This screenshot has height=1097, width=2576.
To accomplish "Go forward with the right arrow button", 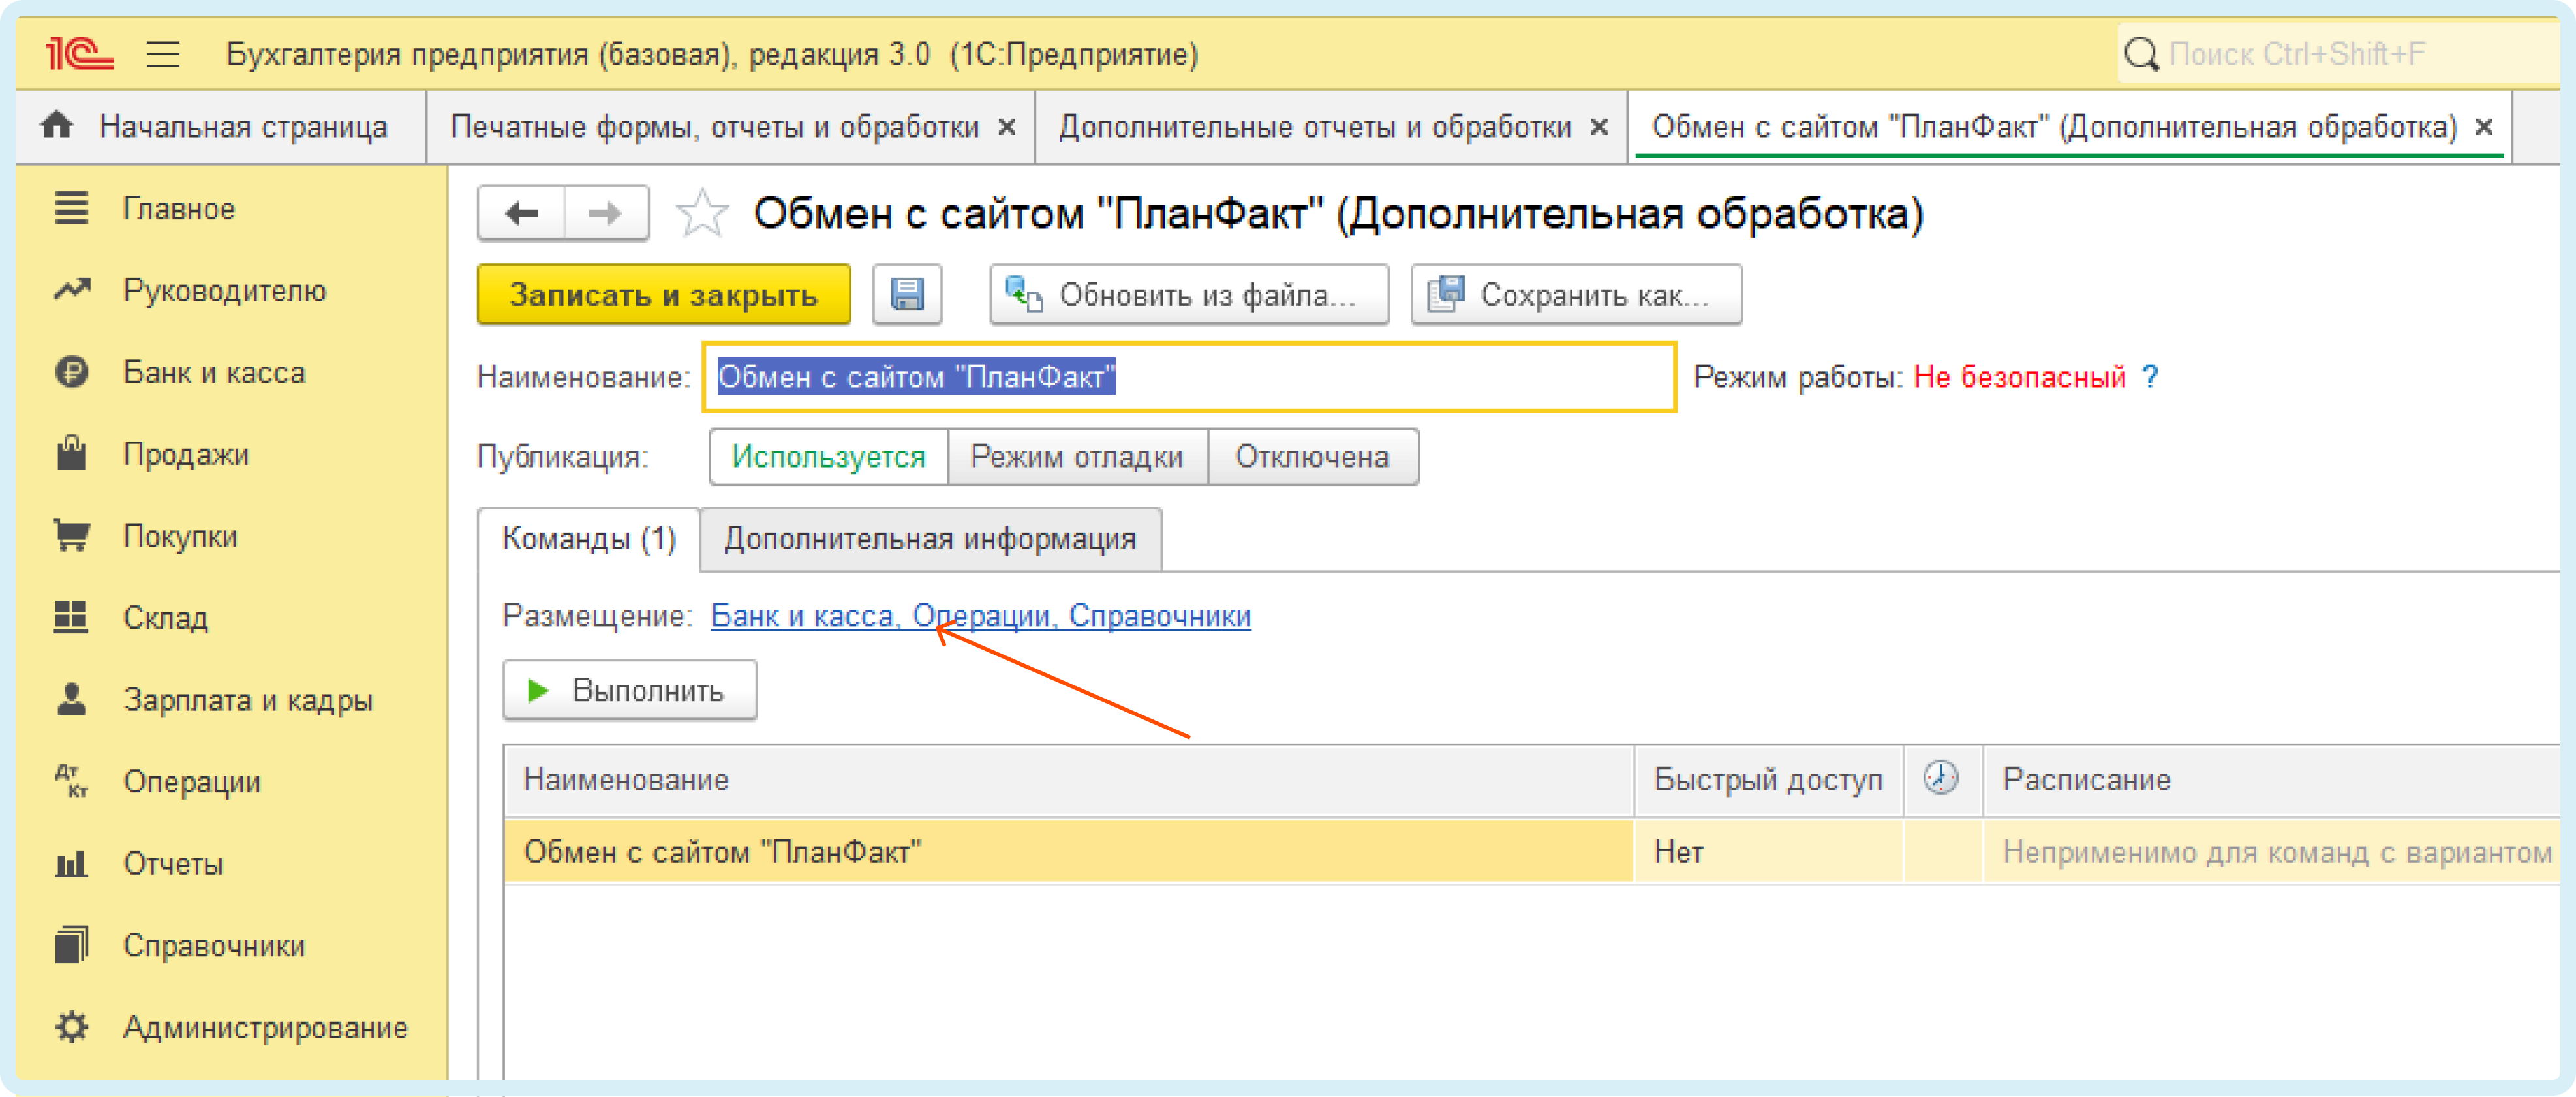I will (606, 213).
